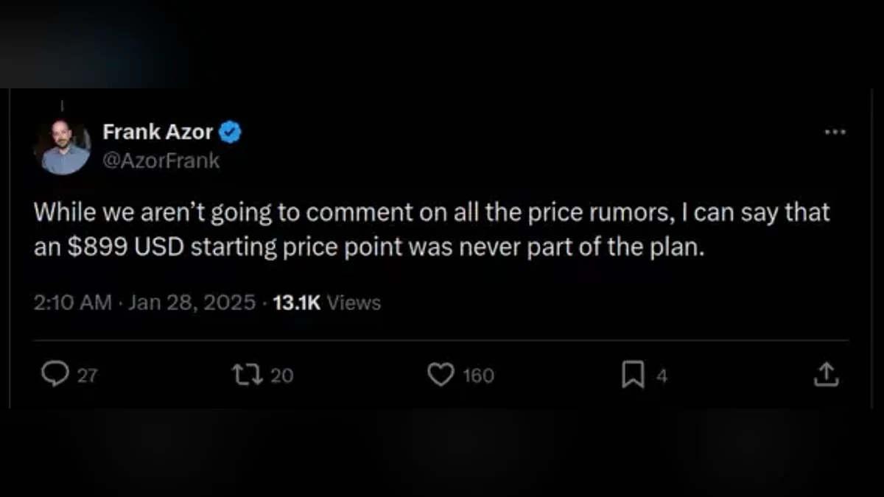Click the reply speech bubble icon

pos(55,375)
